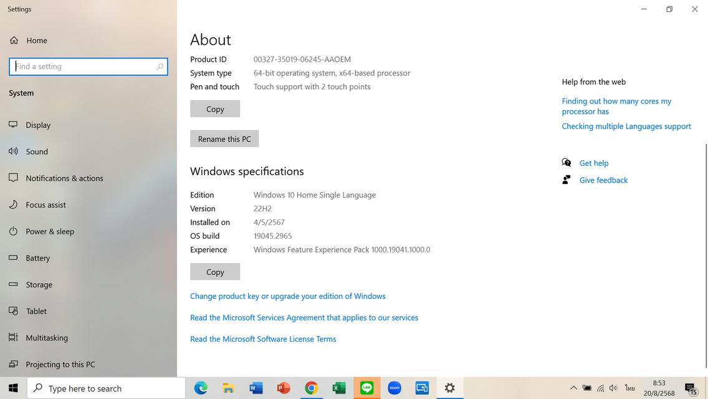
Task: Open Change product key or upgrade link
Action: (x=288, y=296)
